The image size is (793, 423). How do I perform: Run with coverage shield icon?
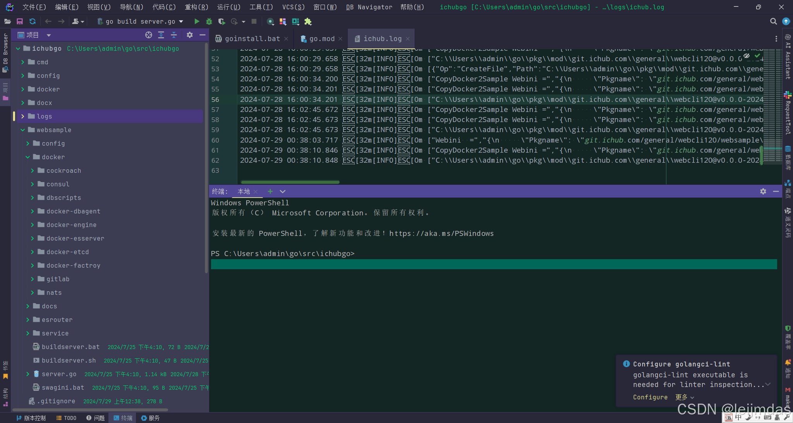click(x=221, y=21)
